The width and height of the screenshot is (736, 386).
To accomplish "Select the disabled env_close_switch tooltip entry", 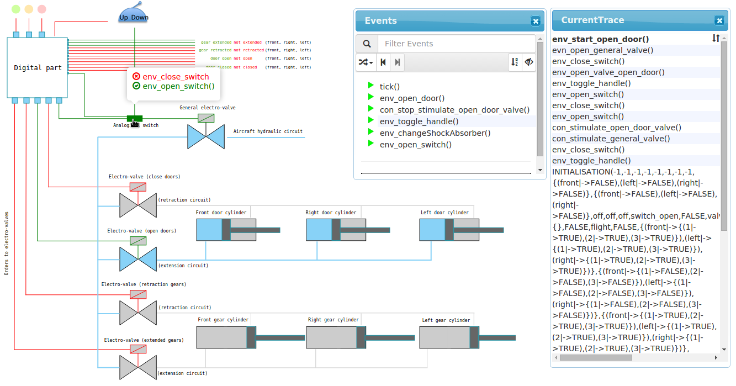I will click(175, 77).
